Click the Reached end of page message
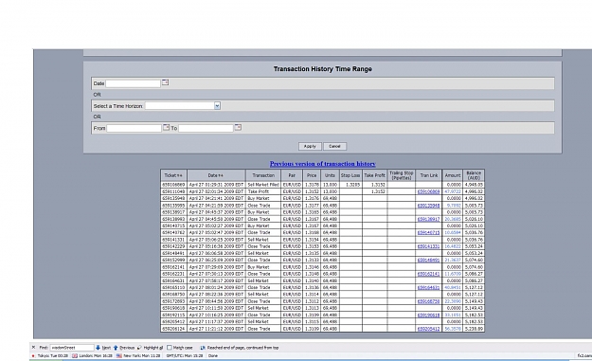 coord(242,348)
